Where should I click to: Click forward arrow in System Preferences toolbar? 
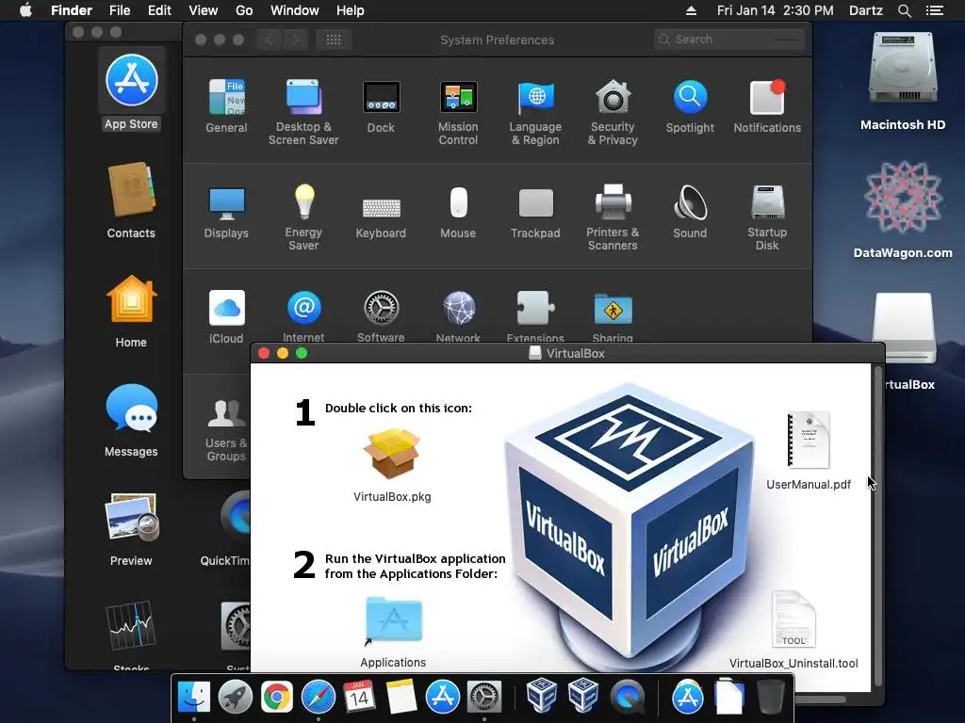tap(295, 40)
